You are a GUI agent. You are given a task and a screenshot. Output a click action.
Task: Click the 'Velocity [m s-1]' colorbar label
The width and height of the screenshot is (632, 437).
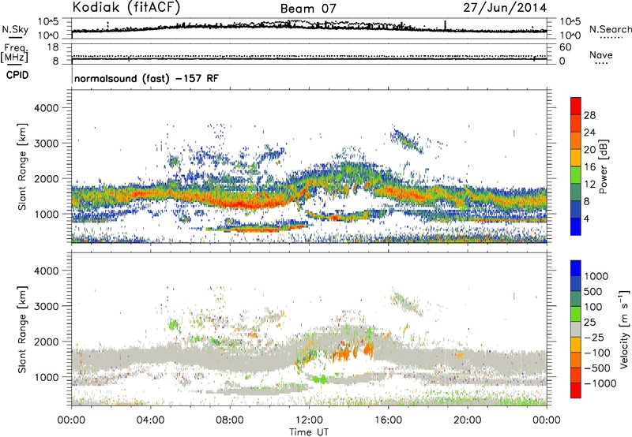624,329
